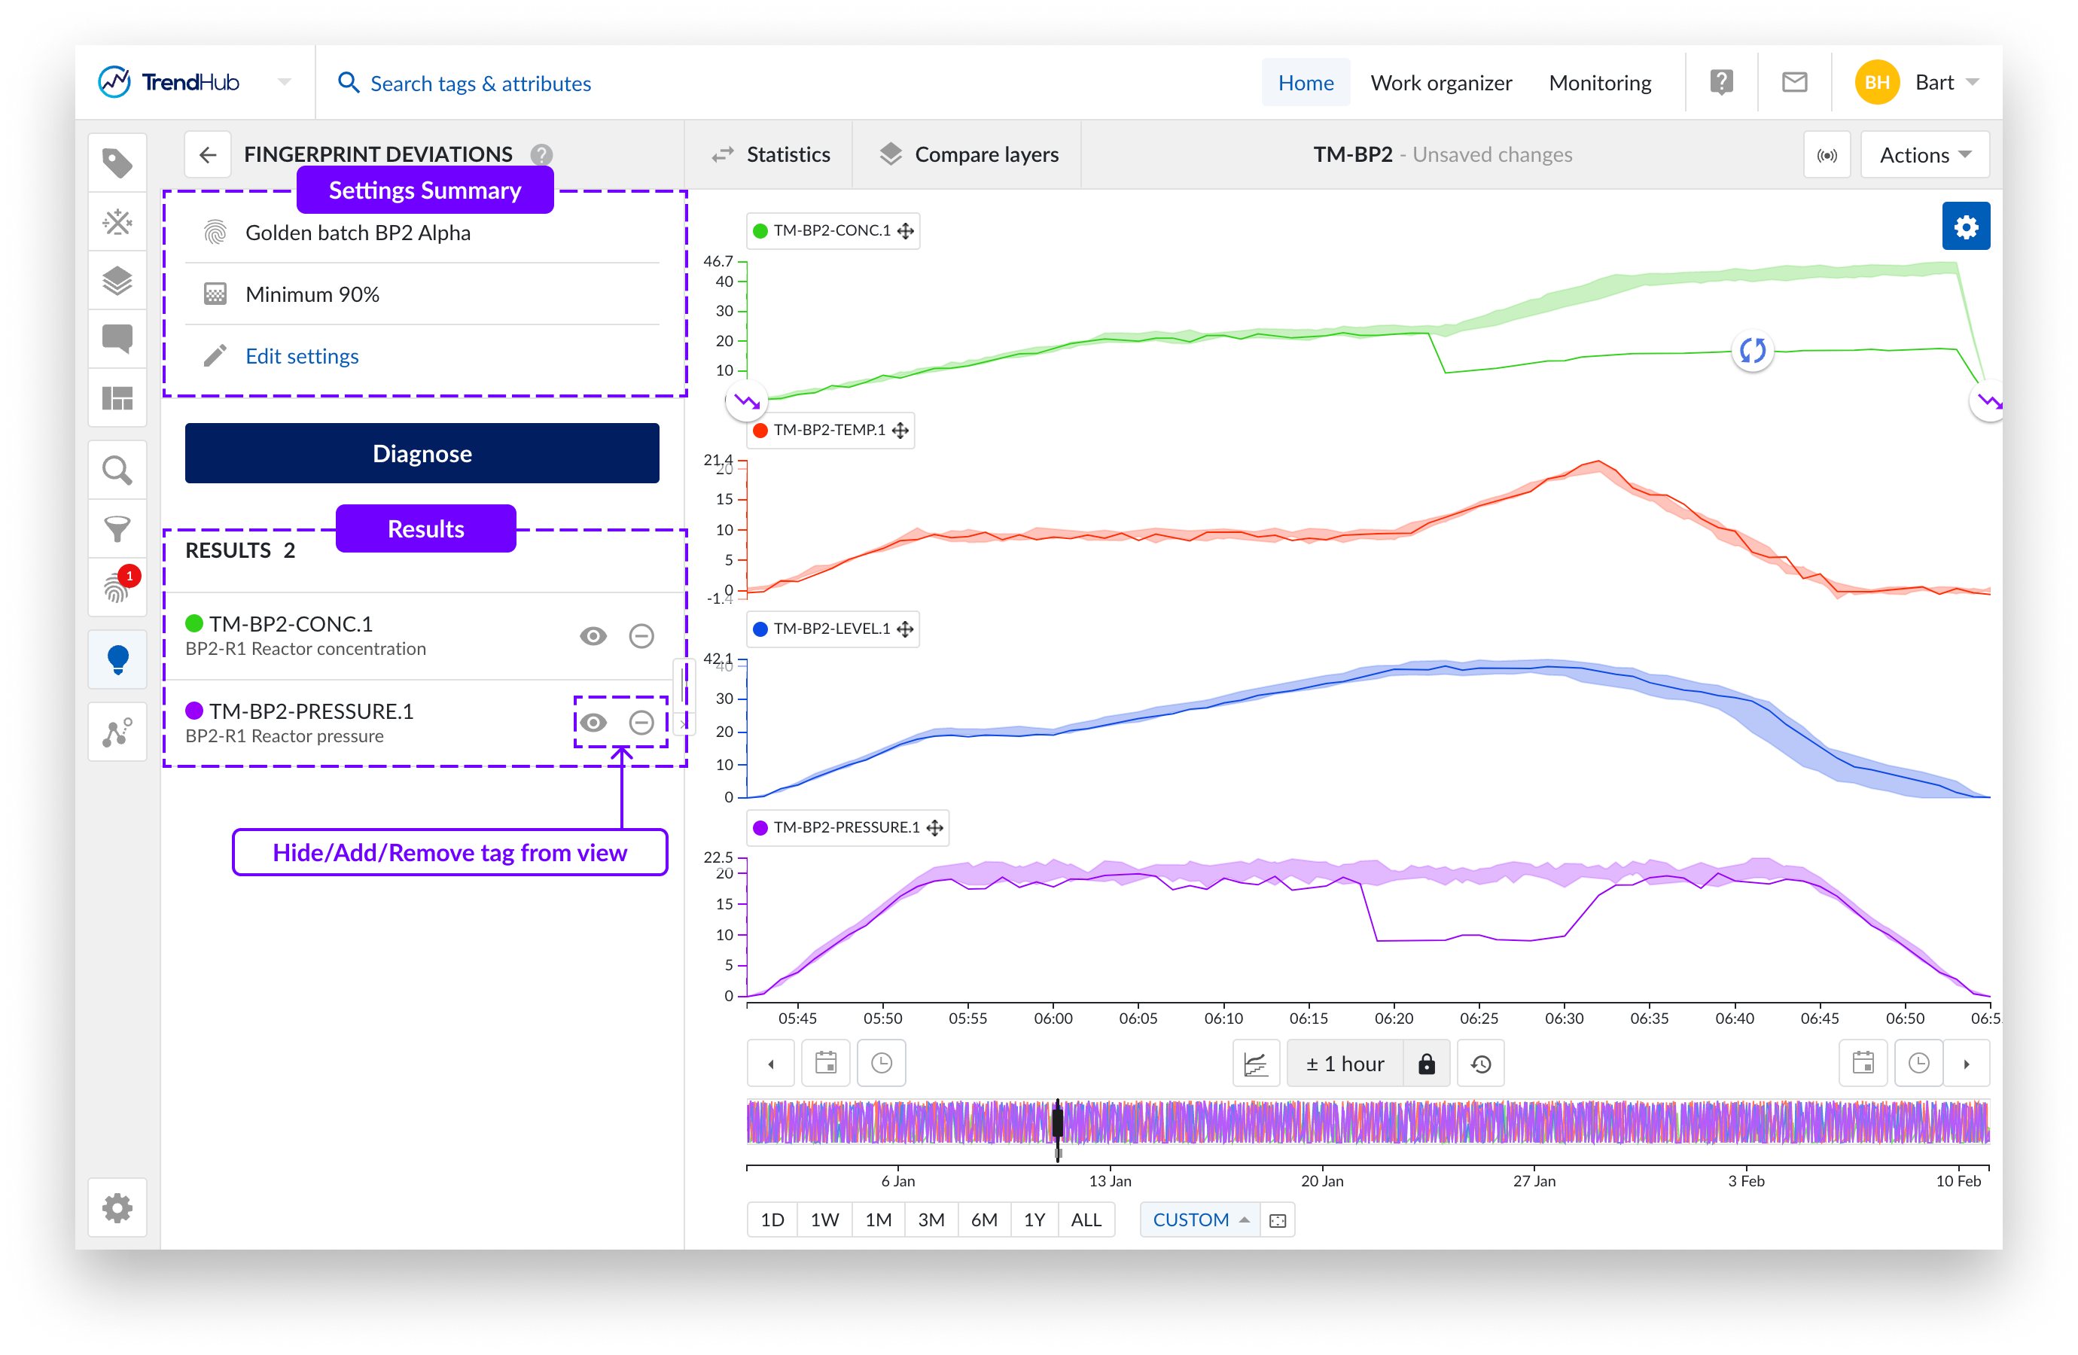Screen dimensions: 2078x1355
Task: Go to Monitoring tab
Action: (1600, 83)
